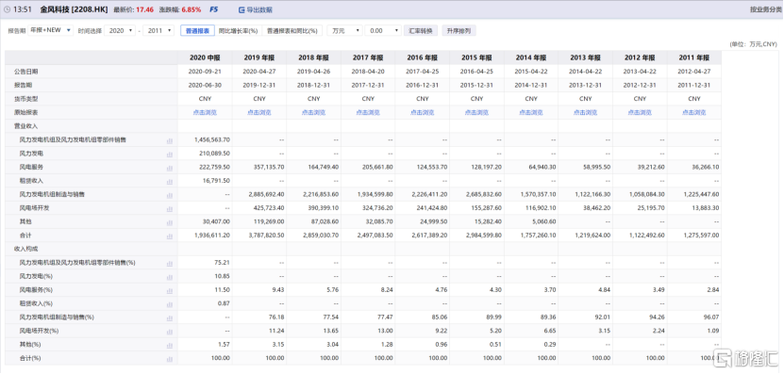Select the 96.07 percentage cell in 2011
This screenshot has width=784, height=374.
pos(711,317)
